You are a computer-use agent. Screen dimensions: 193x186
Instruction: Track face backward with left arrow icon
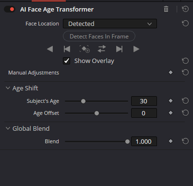[50, 49]
